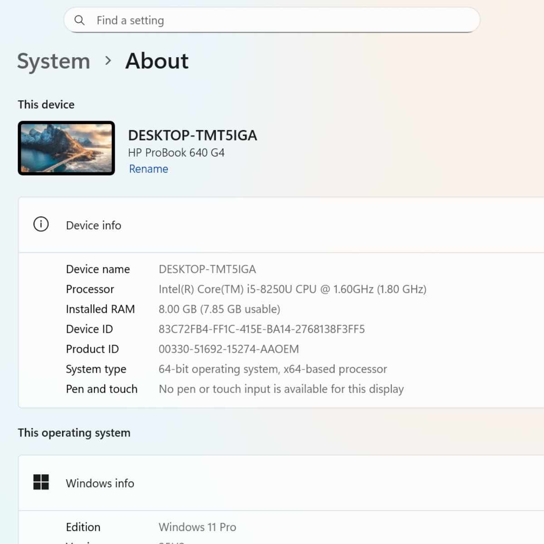
Task: Click the device wallpaper thumbnail
Action: click(66, 148)
